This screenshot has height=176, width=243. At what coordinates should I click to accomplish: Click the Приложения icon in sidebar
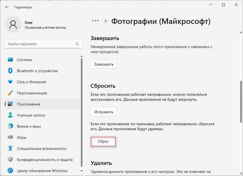click(10, 104)
